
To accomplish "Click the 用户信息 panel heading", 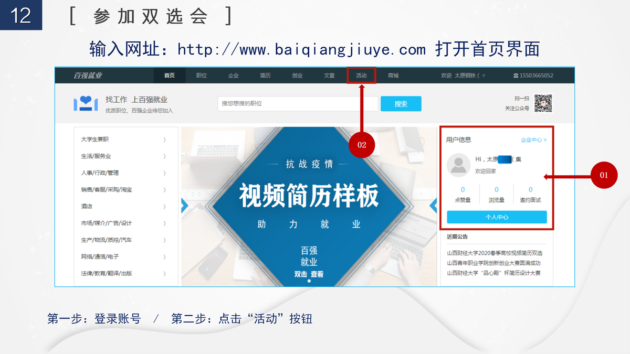I will click(x=459, y=140).
